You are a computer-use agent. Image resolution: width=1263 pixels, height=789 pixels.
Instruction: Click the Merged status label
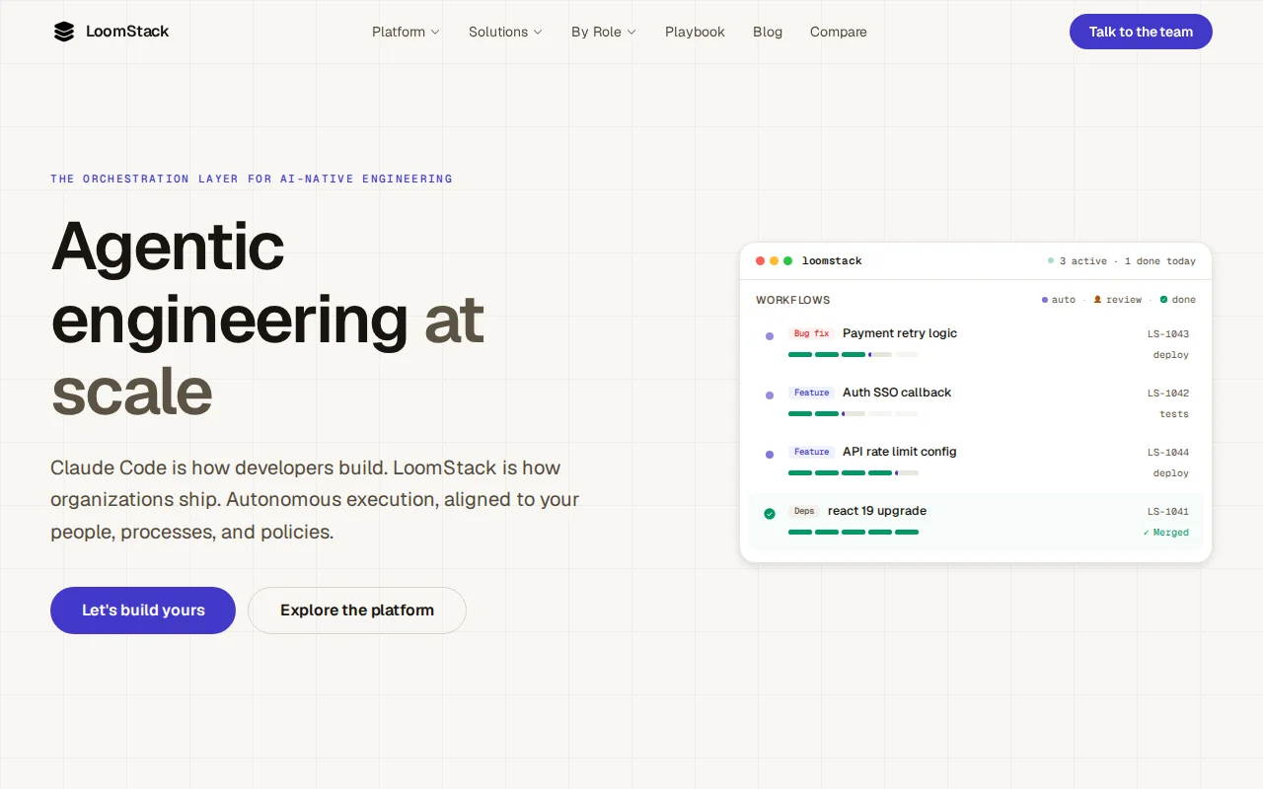coord(1166,533)
